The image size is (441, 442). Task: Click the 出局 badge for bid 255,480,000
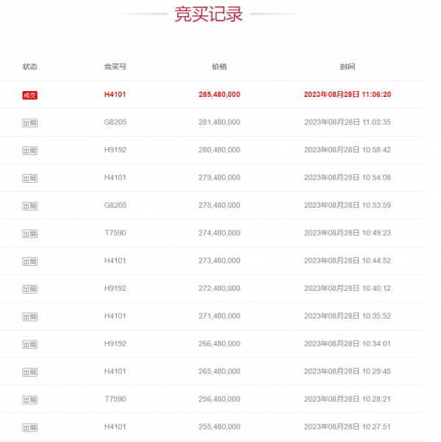point(29,427)
